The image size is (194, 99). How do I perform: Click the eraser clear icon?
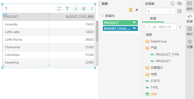[137, 10]
